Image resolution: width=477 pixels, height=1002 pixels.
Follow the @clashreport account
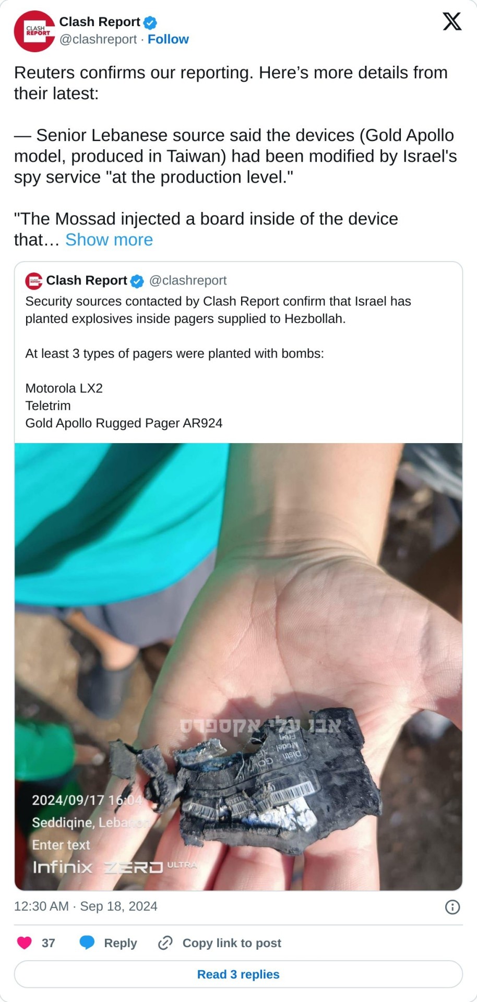pos(168,39)
